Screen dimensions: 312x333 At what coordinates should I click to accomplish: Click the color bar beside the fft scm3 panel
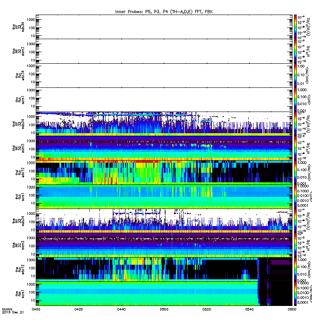[x=295, y=245]
